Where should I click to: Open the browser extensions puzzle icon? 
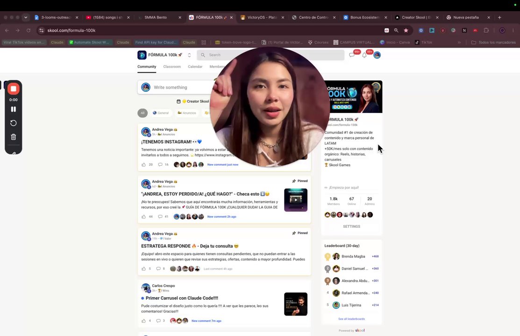tap(486, 30)
